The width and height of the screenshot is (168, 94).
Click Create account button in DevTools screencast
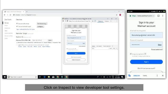coord(76,60)
